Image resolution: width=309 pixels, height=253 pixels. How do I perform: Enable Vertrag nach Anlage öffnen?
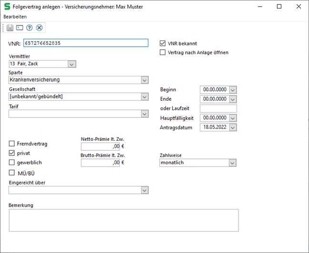tap(163, 53)
